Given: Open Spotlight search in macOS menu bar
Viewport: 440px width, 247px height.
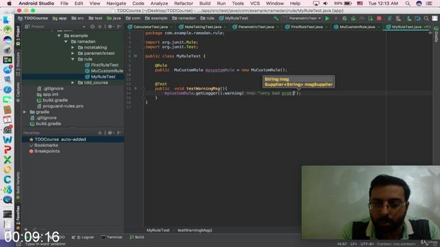Looking at the screenshot, I should point(408,3).
